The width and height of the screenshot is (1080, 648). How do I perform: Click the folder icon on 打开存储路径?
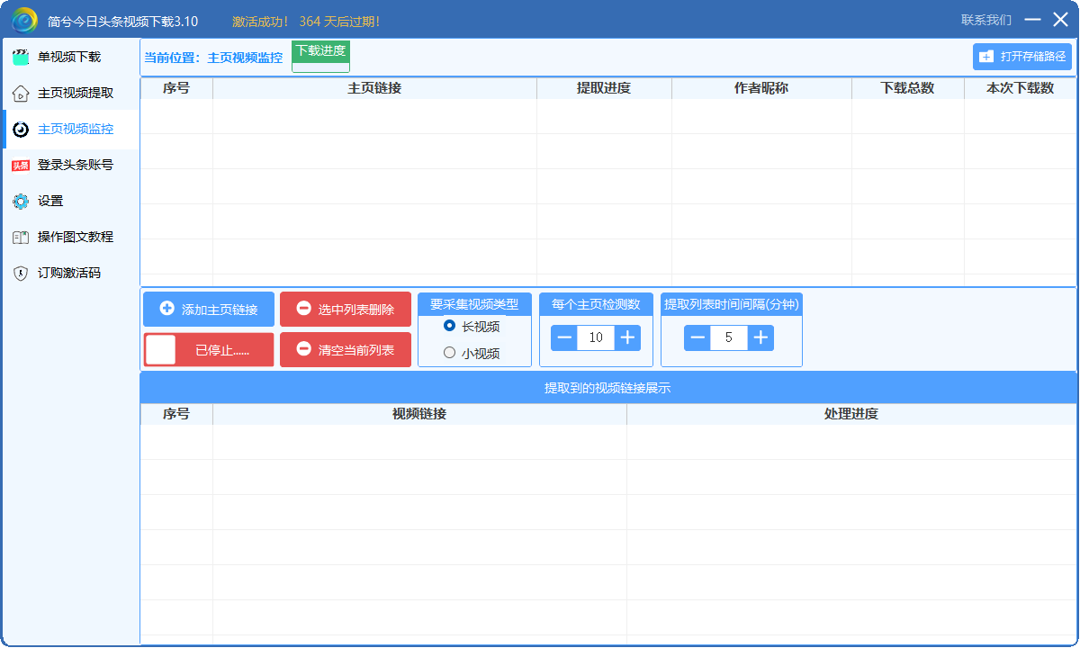[x=986, y=57]
